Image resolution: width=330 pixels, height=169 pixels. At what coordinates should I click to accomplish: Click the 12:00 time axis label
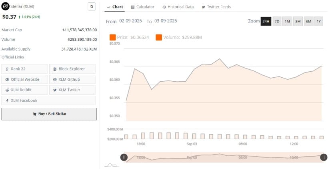294,144
